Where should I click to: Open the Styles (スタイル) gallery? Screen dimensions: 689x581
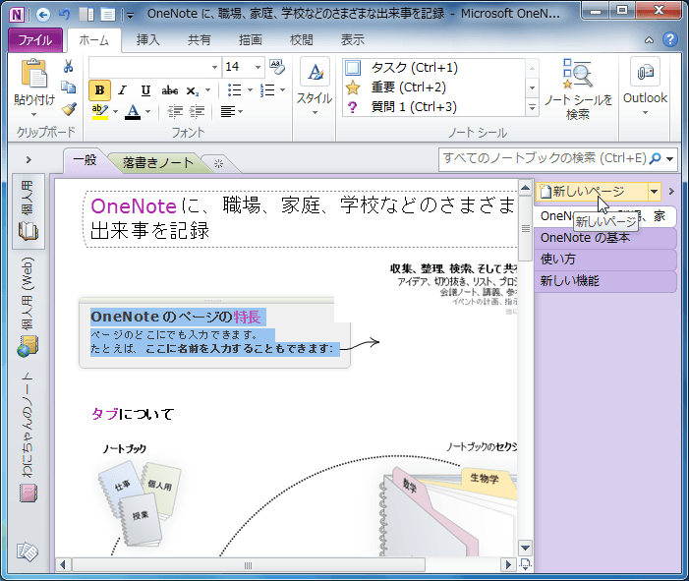315,88
